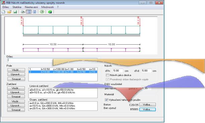Click the Open folder toolbar icon
Image resolution: width=205 pixels, height=123 pixels.
tap(9, 12)
